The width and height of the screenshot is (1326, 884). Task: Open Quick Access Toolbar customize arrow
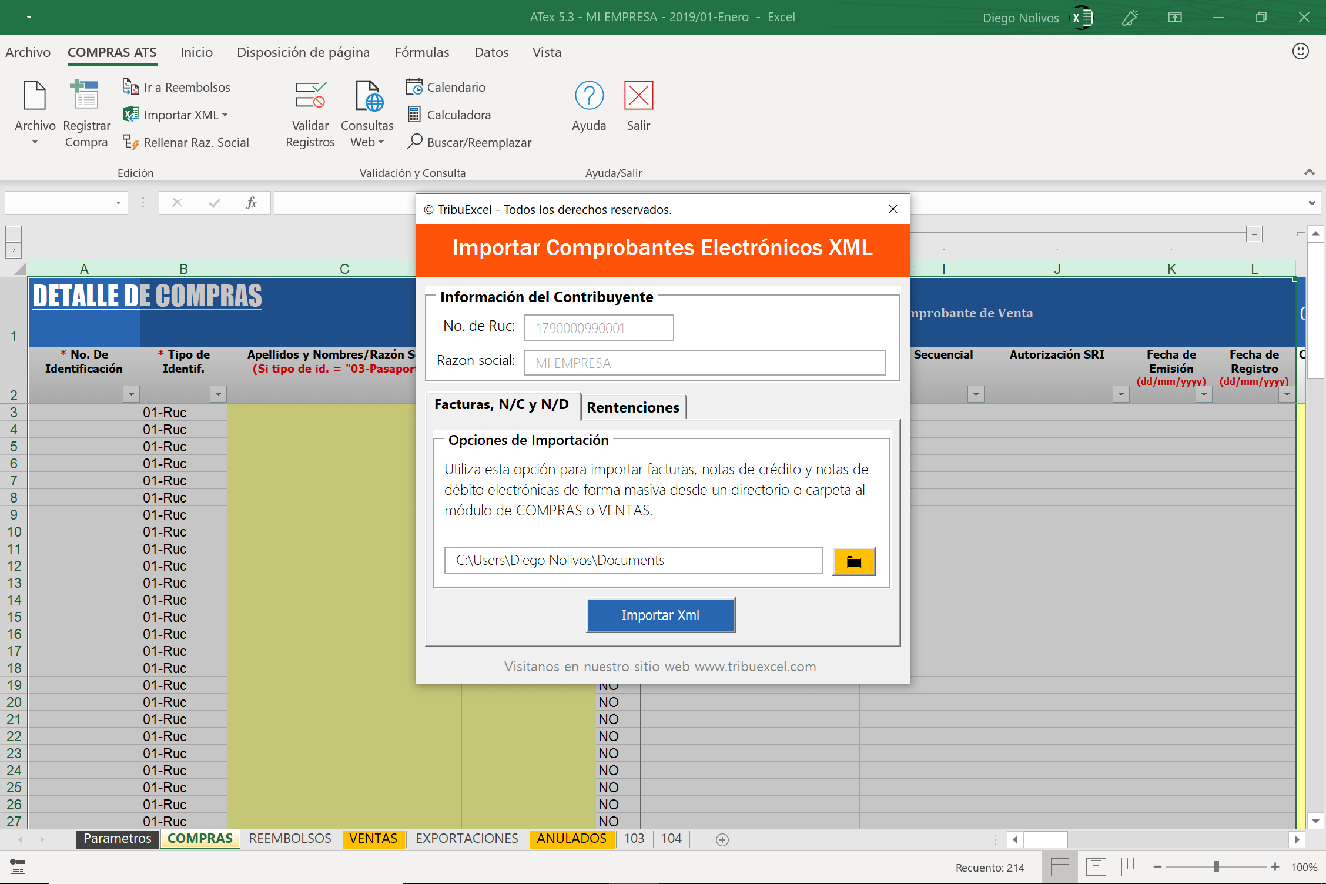click(x=29, y=17)
